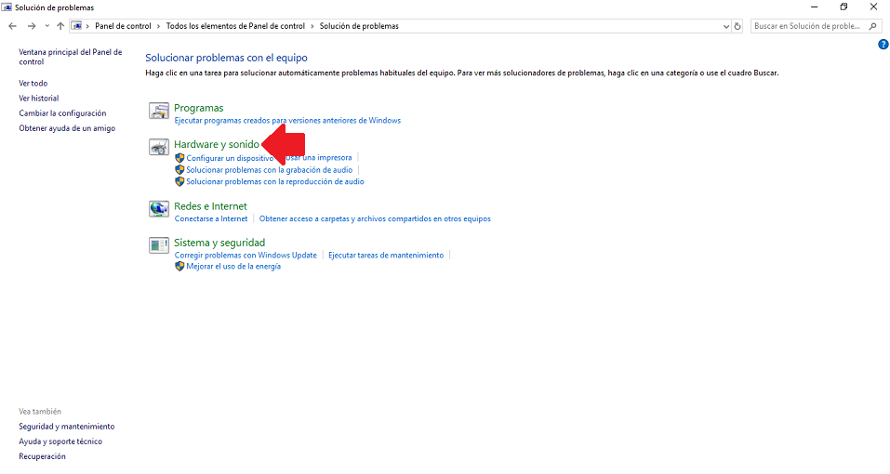The height and width of the screenshot is (474, 890).
Task: Click the Hardware y sonido category icon
Action: 159,147
